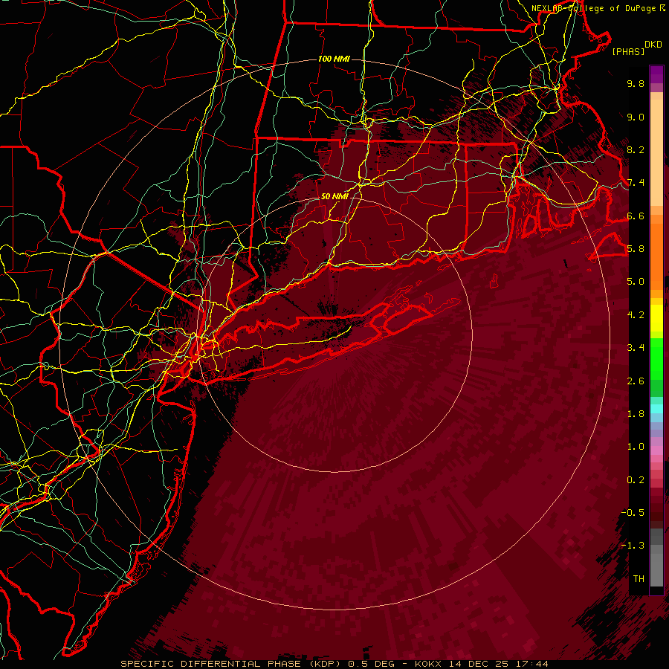The height and width of the screenshot is (669, 669).
Task: Click the gray segment of the color bar
Action: [x=656, y=558]
